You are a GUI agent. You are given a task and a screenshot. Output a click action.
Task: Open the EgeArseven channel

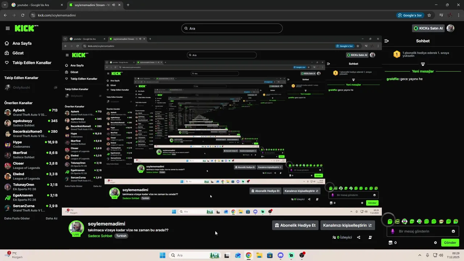point(31,197)
